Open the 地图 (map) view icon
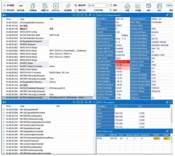The image size is (175, 156). coord(127,6)
